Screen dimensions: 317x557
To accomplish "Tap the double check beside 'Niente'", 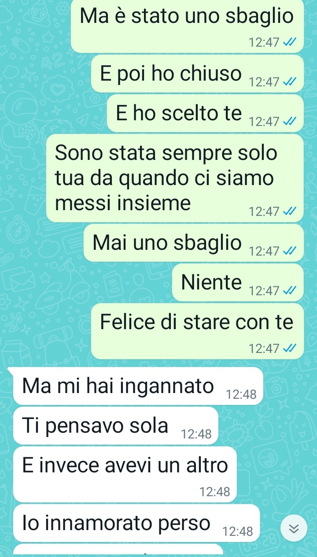I will tap(290, 291).
